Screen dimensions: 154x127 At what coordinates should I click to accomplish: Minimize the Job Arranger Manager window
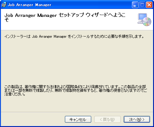pos(135,5)
